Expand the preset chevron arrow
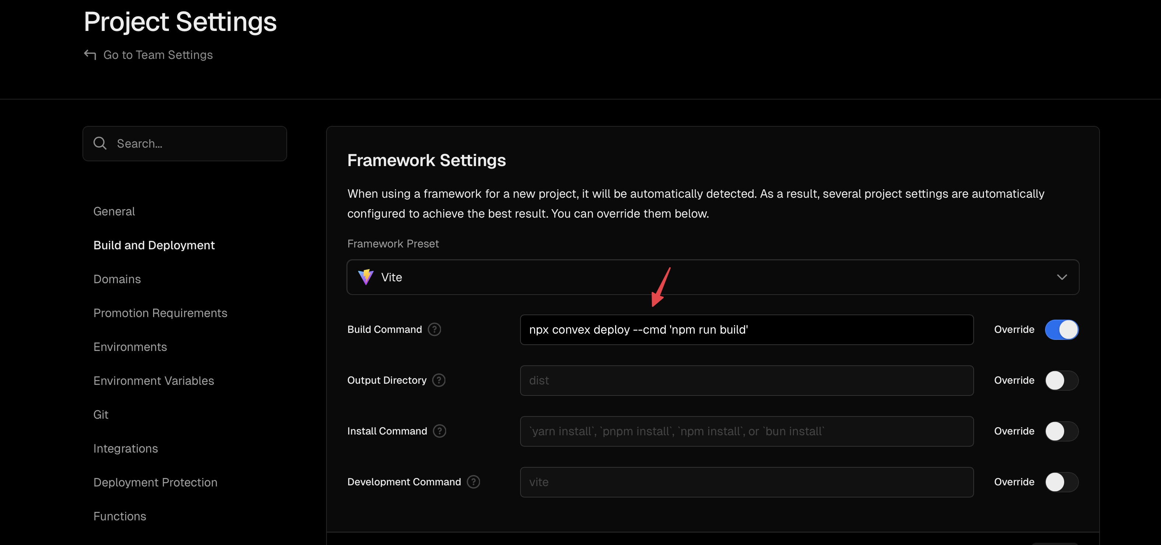 pos(1062,277)
